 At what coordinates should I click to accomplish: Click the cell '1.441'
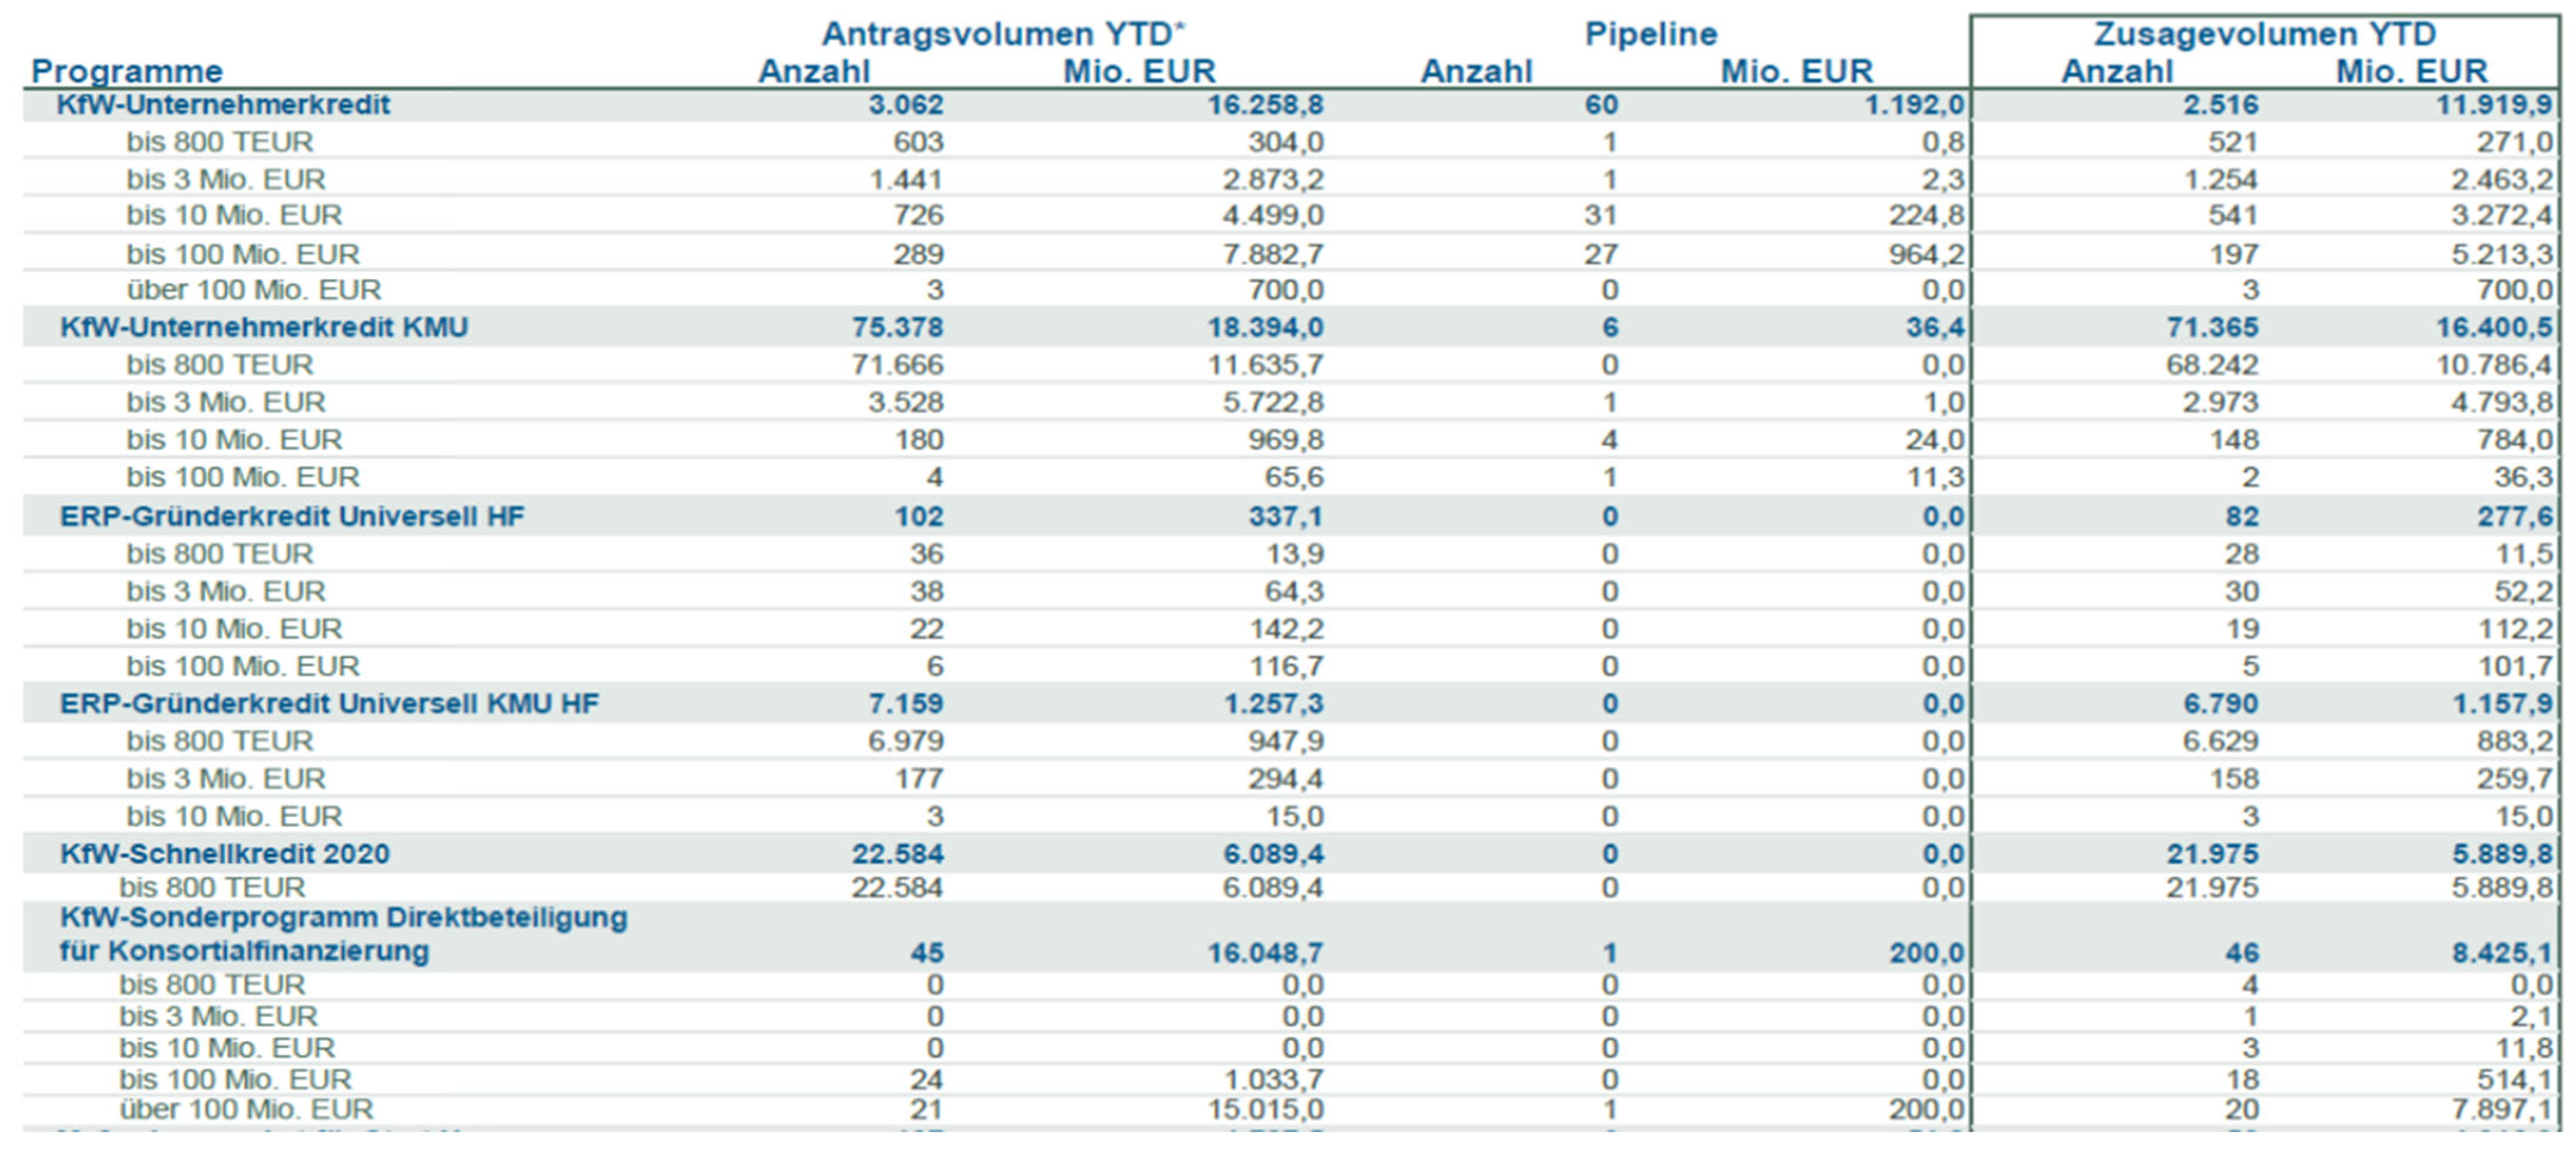coord(906,179)
